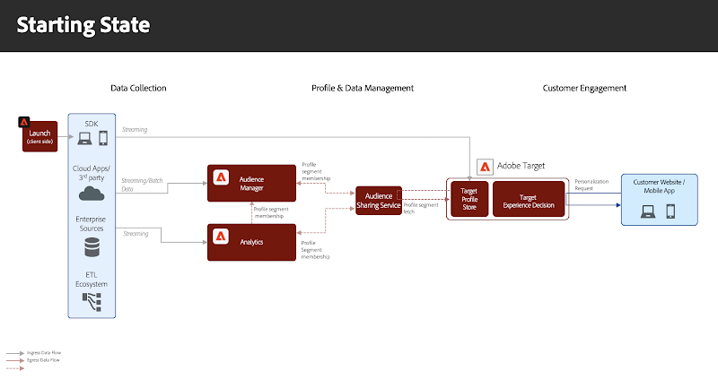Click the SDK laptop icon
This screenshot has width=718, height=388.
[85, 139]
